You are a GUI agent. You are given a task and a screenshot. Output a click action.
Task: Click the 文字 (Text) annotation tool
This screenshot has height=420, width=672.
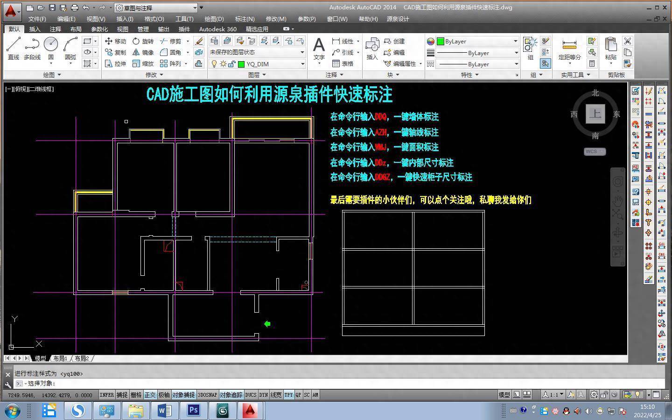click(319, 49)
